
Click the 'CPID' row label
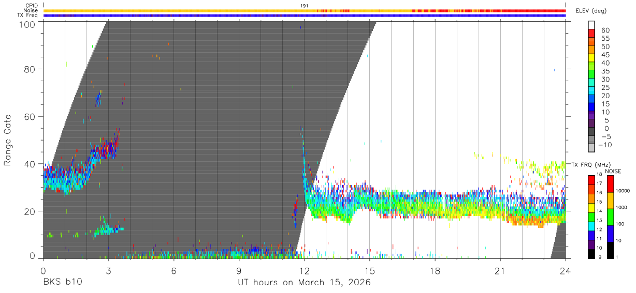(x=32, y=6)
